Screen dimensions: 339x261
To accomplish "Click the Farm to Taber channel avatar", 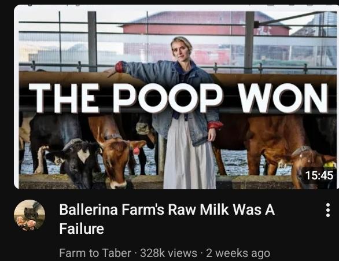I will [30, 215].
